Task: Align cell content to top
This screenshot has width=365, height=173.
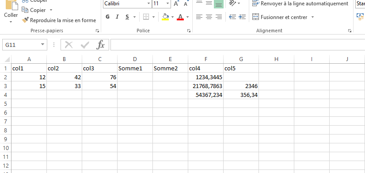Action: 199,3
